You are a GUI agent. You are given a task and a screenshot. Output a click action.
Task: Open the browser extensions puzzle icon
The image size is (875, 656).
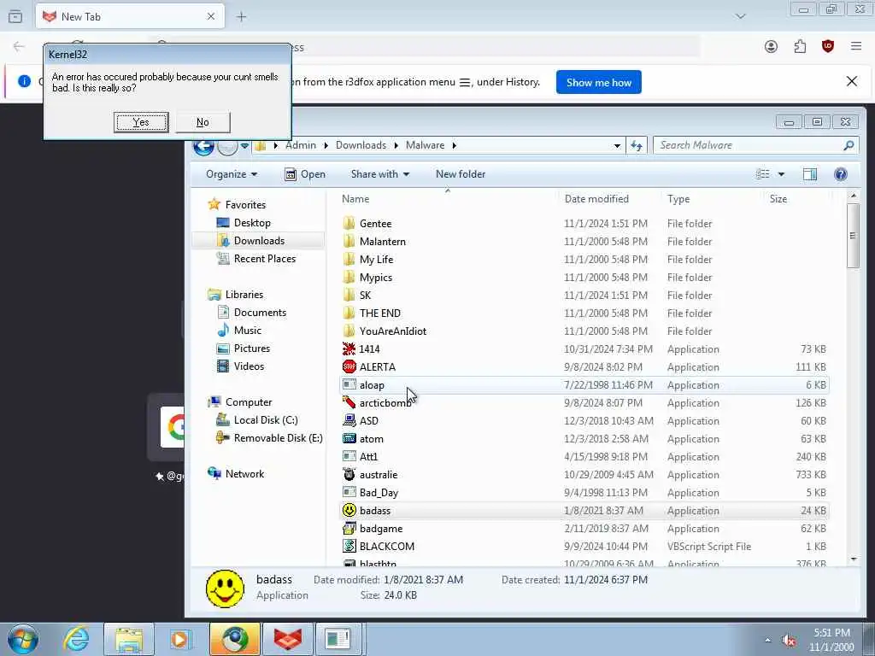800,47
